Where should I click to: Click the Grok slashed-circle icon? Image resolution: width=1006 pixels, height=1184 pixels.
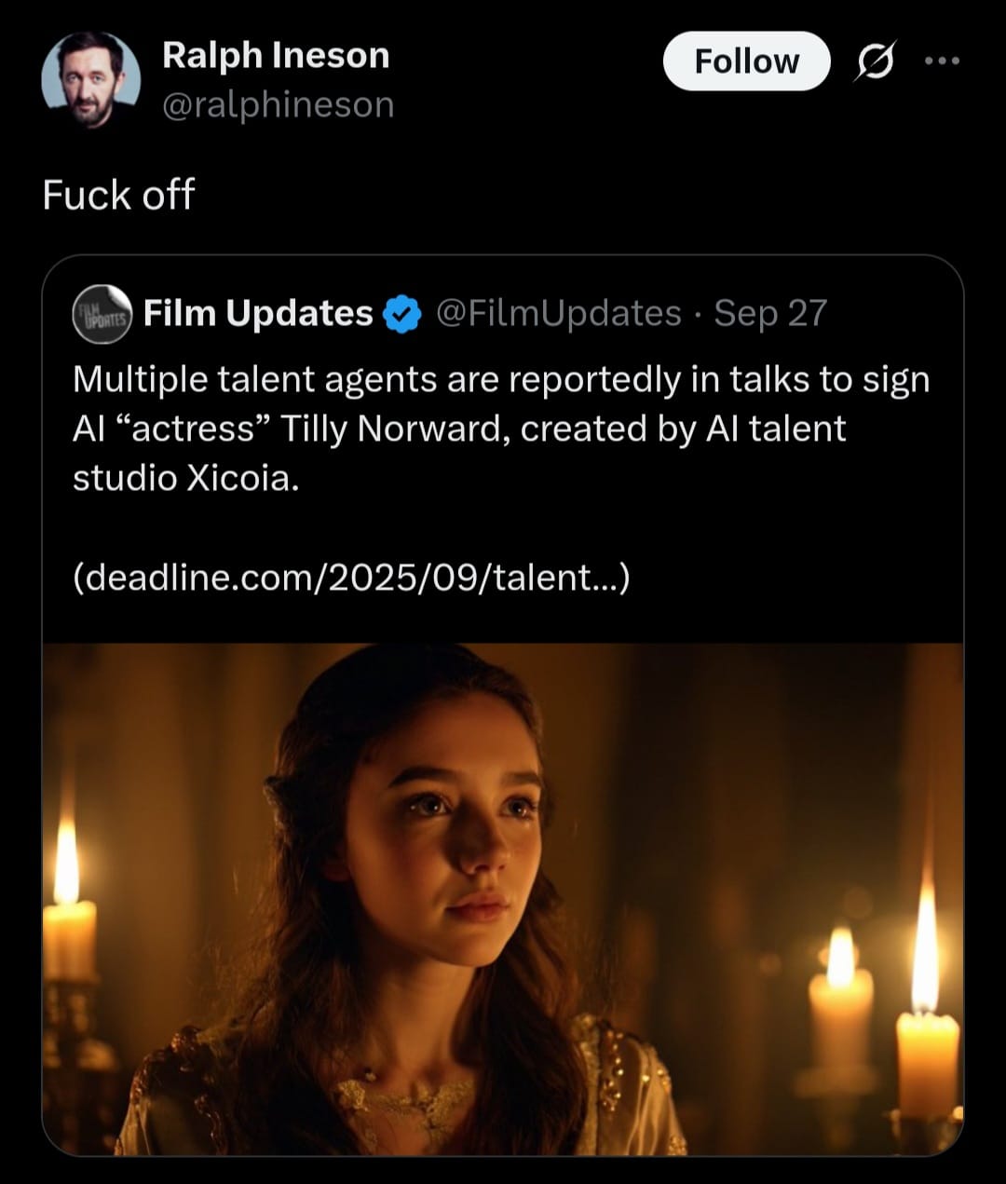(874, 62)
